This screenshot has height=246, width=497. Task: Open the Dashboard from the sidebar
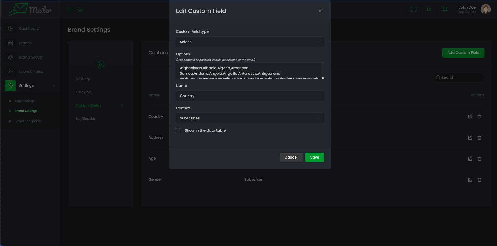[29, 29]
